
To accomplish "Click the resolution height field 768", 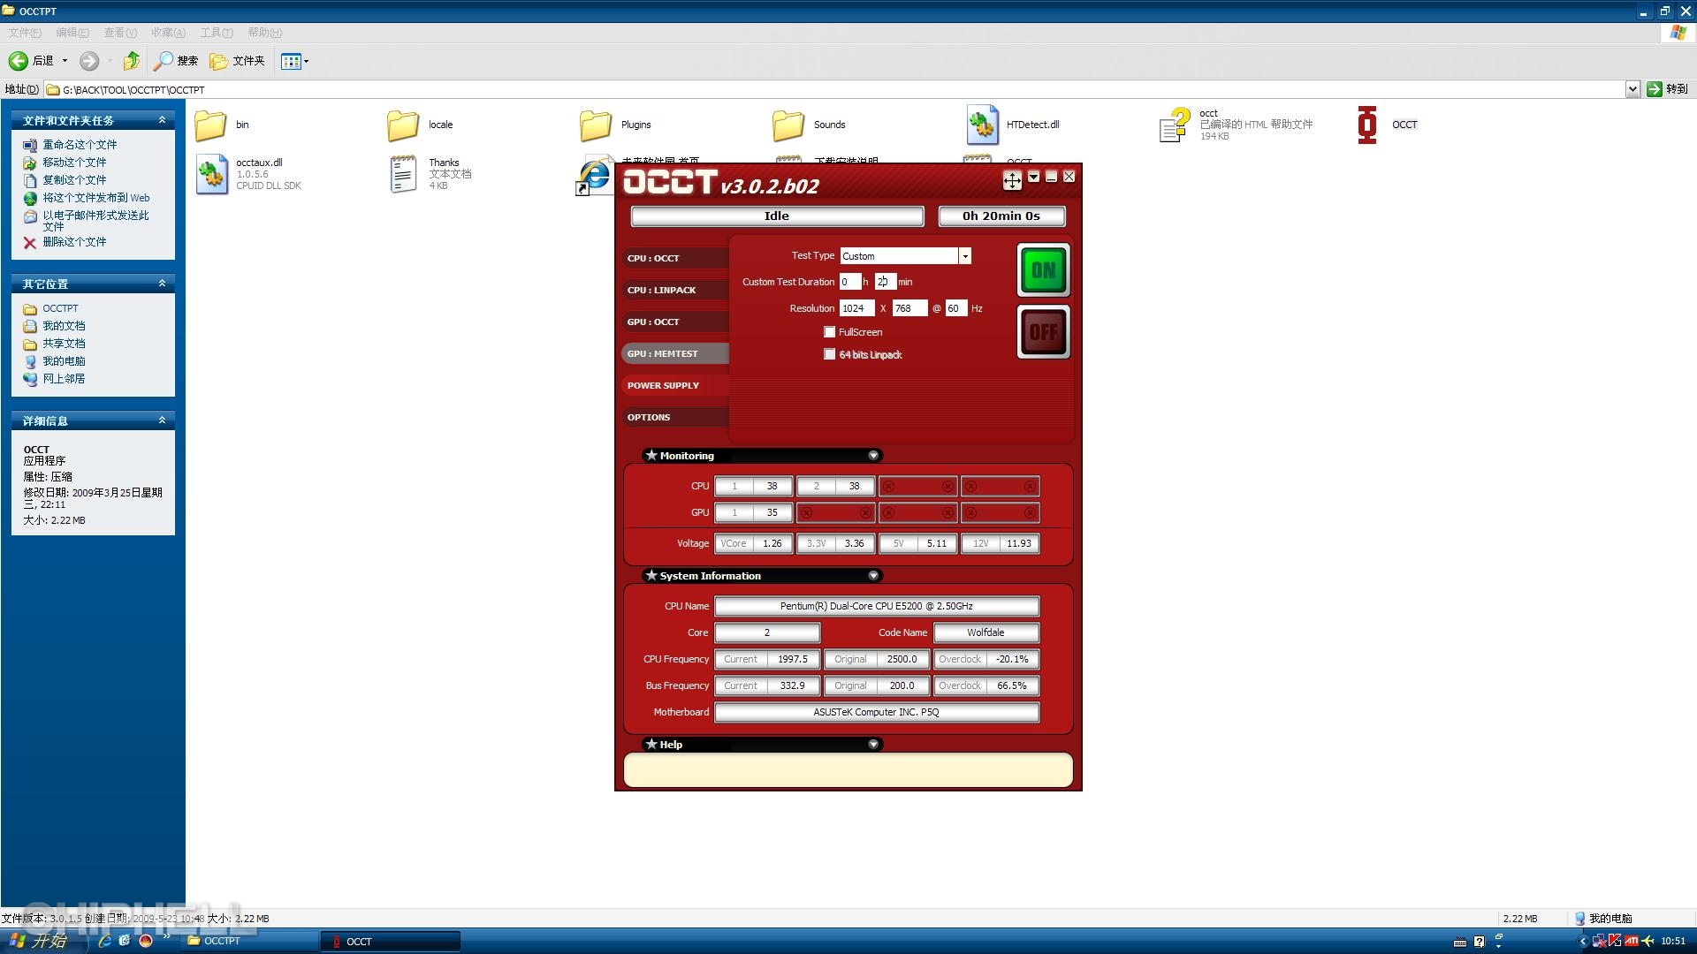I will coord(909,308).
